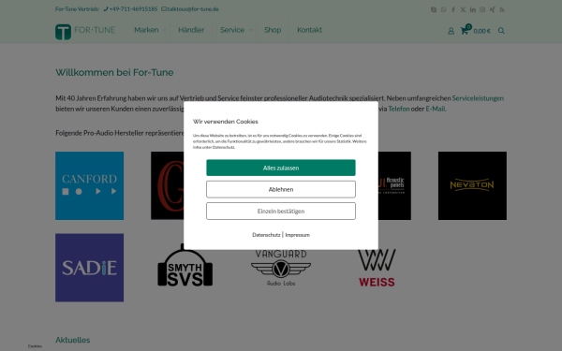This screenshot has width=562, height=351.
Task: Open the red G brand tile
Action: (168, 185)
